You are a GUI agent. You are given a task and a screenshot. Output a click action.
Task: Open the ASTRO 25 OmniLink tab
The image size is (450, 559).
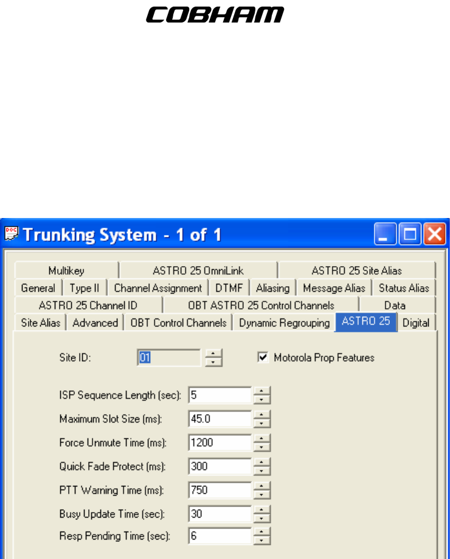click(198, 270)
